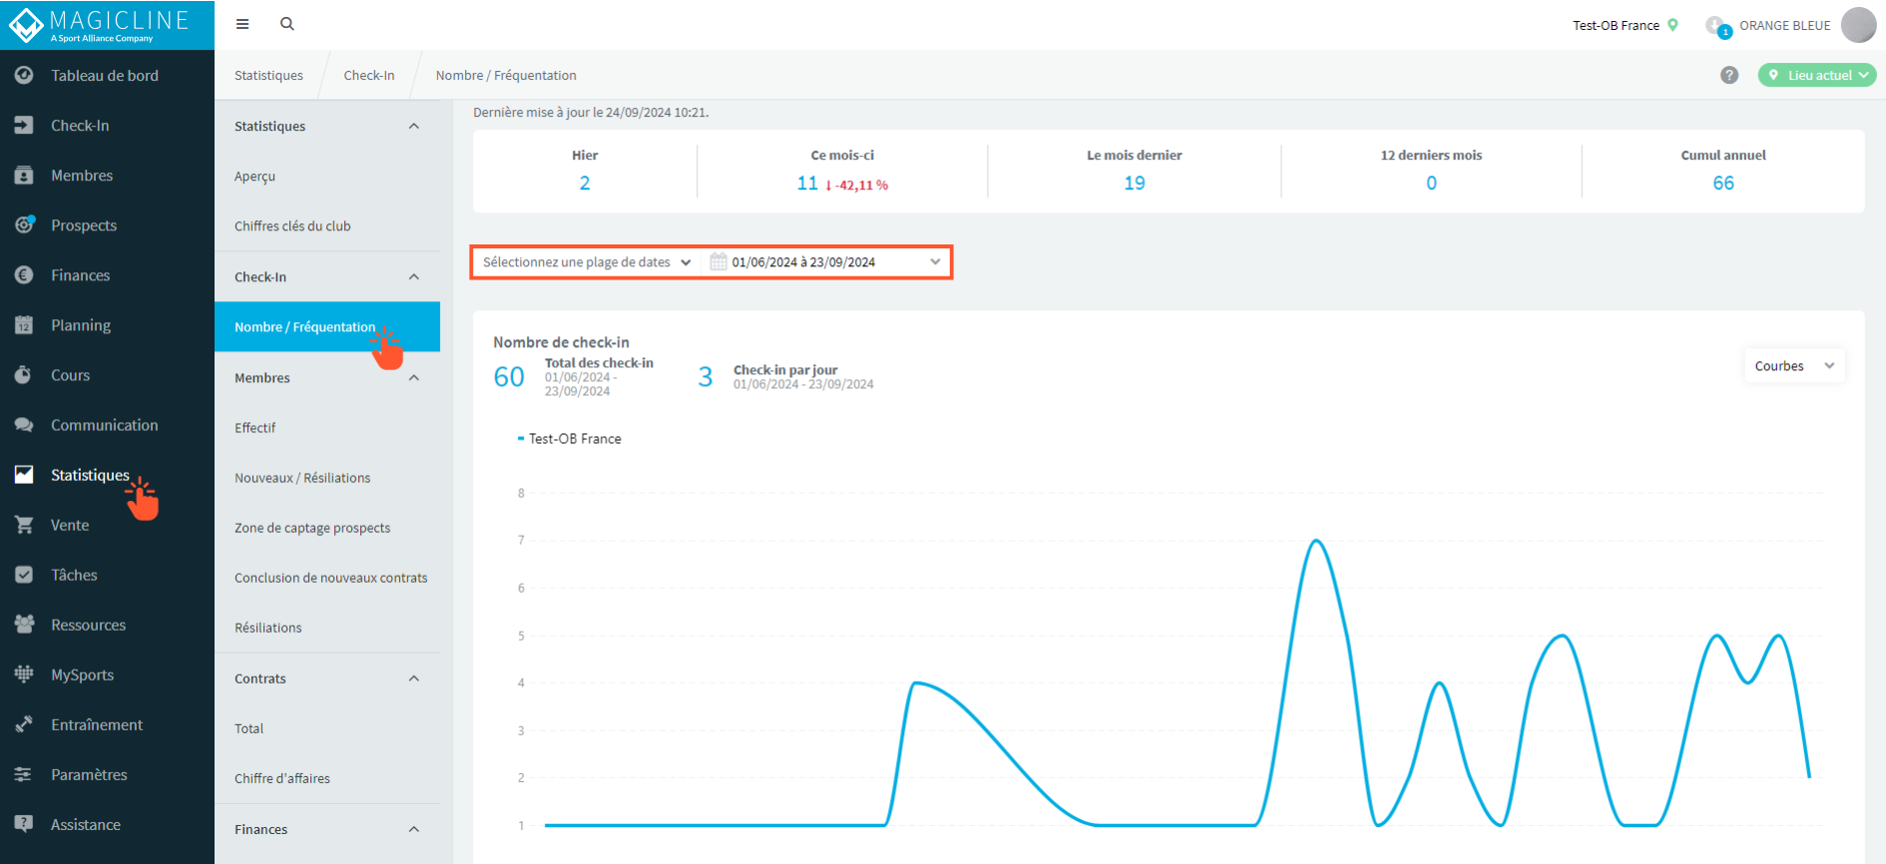Click the Check-in par jour 3 figure

click(x=706, y=377)
